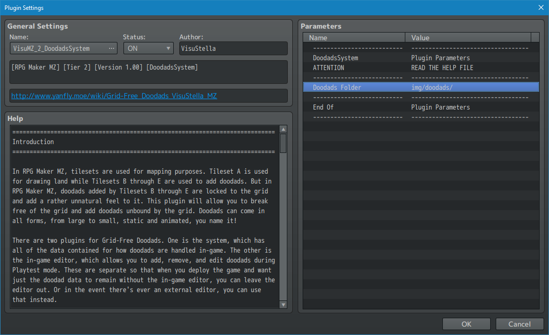Click the Value column header in Parameters

coord(468,37)
